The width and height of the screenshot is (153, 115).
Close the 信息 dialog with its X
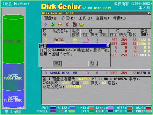108,46
